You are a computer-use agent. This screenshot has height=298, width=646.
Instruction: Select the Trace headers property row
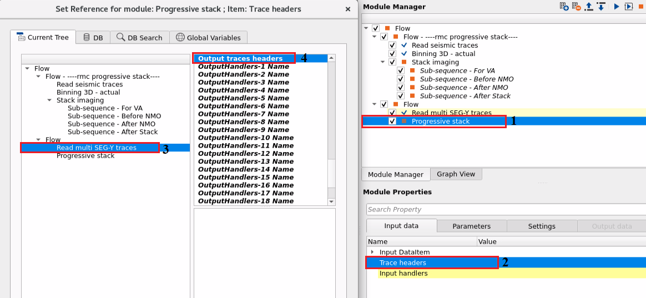(x=506, y=262)
